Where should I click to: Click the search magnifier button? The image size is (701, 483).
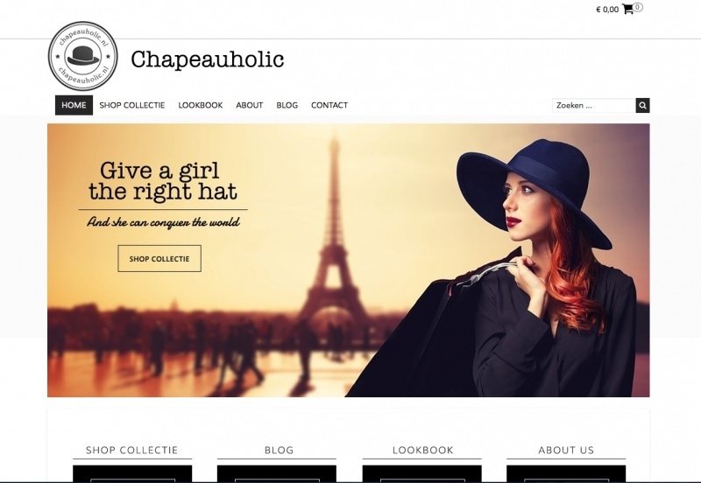tap(642, 106)
